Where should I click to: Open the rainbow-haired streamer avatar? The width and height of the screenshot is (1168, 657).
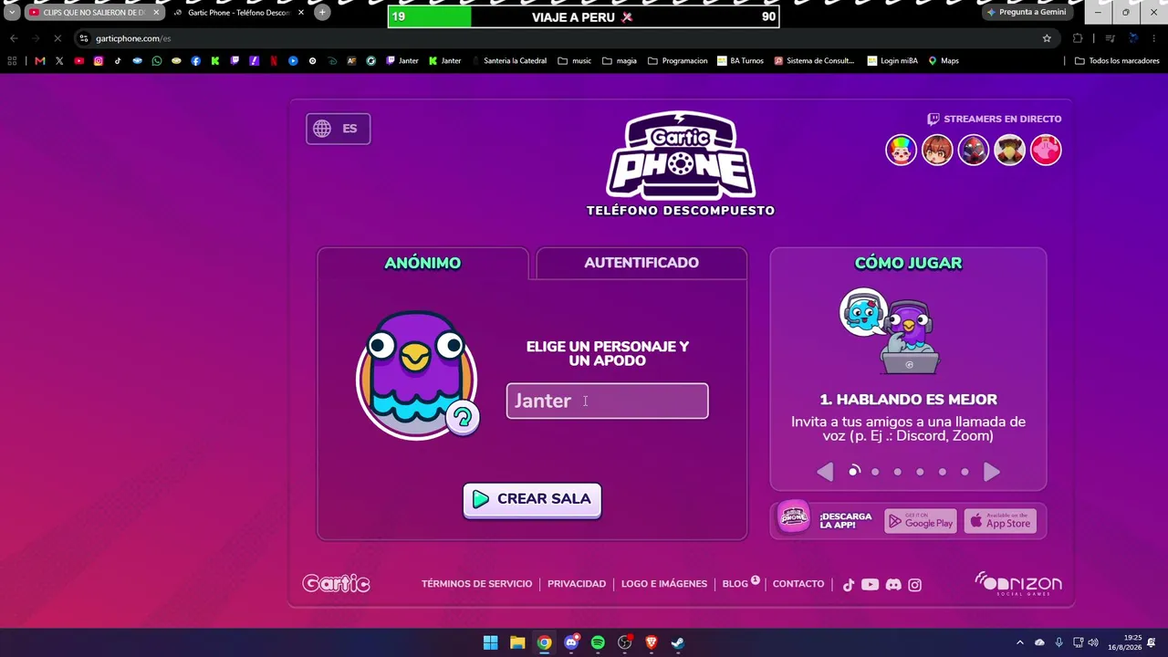(901, 150)
